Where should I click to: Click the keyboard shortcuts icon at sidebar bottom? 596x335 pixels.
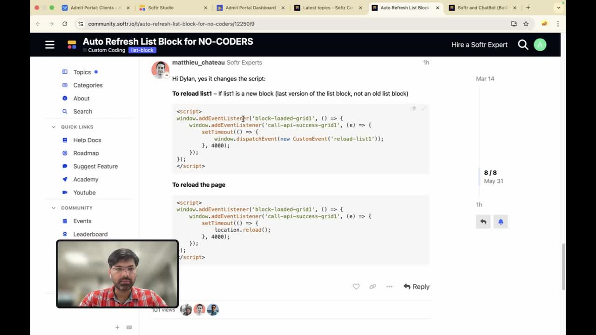click(x=129, y=328)
